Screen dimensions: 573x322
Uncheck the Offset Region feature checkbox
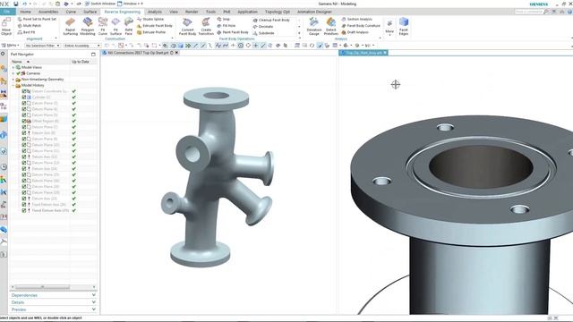24,121
